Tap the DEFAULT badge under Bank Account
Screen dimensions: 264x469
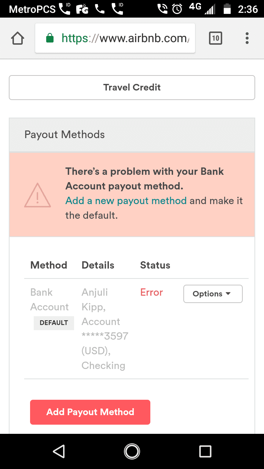pos(54,323)
